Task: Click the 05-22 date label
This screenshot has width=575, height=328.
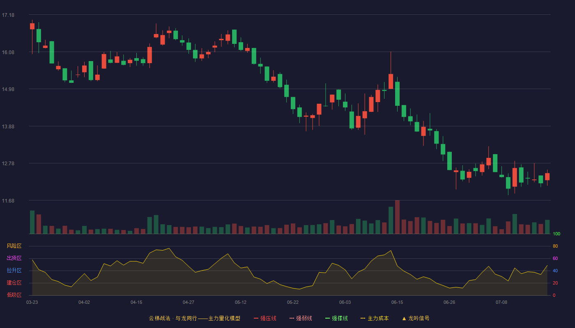Action: point(293,302)
